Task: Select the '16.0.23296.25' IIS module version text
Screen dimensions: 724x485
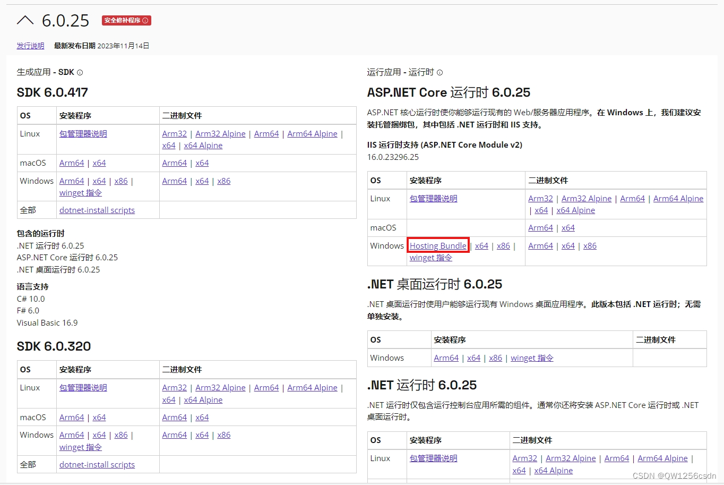Action: [393, 157]
